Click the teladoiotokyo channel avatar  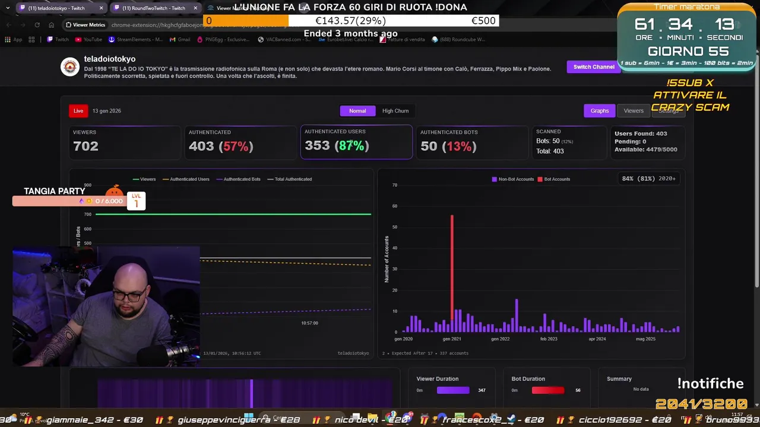click(70, 67)
